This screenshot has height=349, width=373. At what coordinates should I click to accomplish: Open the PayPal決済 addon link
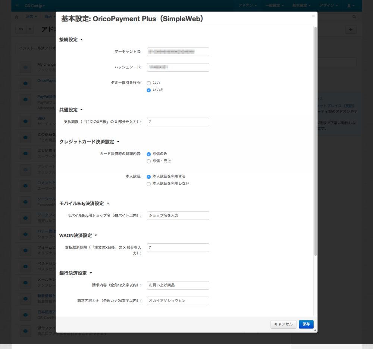tap(46, 97)
